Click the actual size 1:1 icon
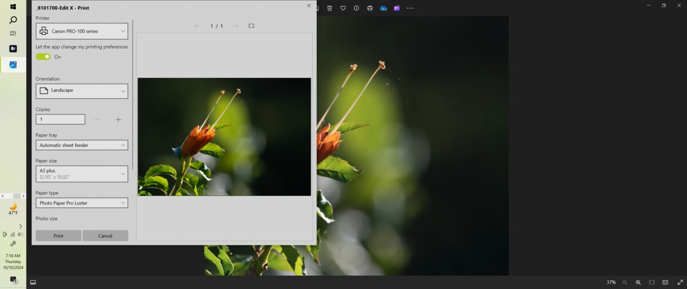The height and width of the screenshot is (289, 687). pyautogui.click(x=665, y=282)
